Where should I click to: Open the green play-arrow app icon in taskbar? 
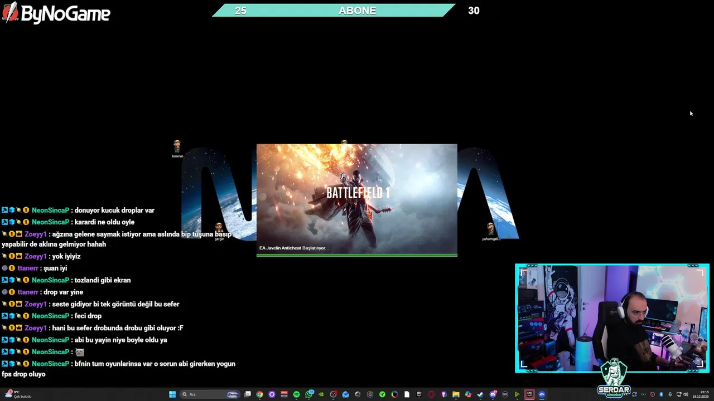pyautogui.click(x=517, y=394)
